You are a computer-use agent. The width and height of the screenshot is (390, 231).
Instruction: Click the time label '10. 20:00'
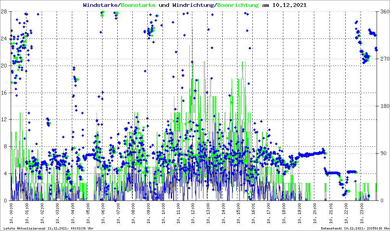click(x=315, y=213)
